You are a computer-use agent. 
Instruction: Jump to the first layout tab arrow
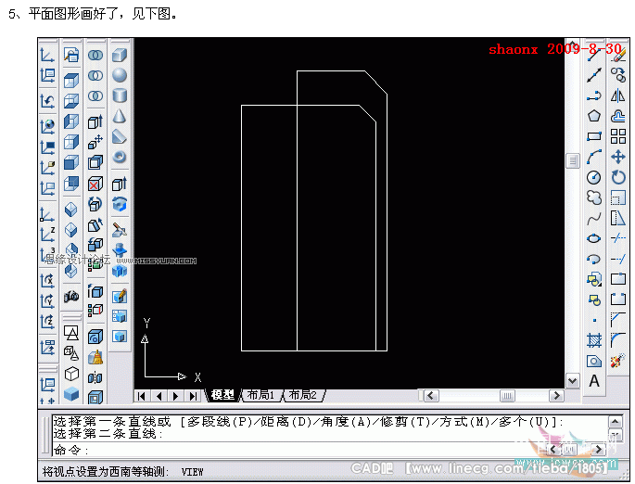[x=141, y=396]
